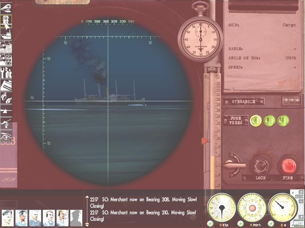Click the engine telegraph speed dial
Image resolution: width=305 pixels, height=228 pixels.
coord(221,208)
